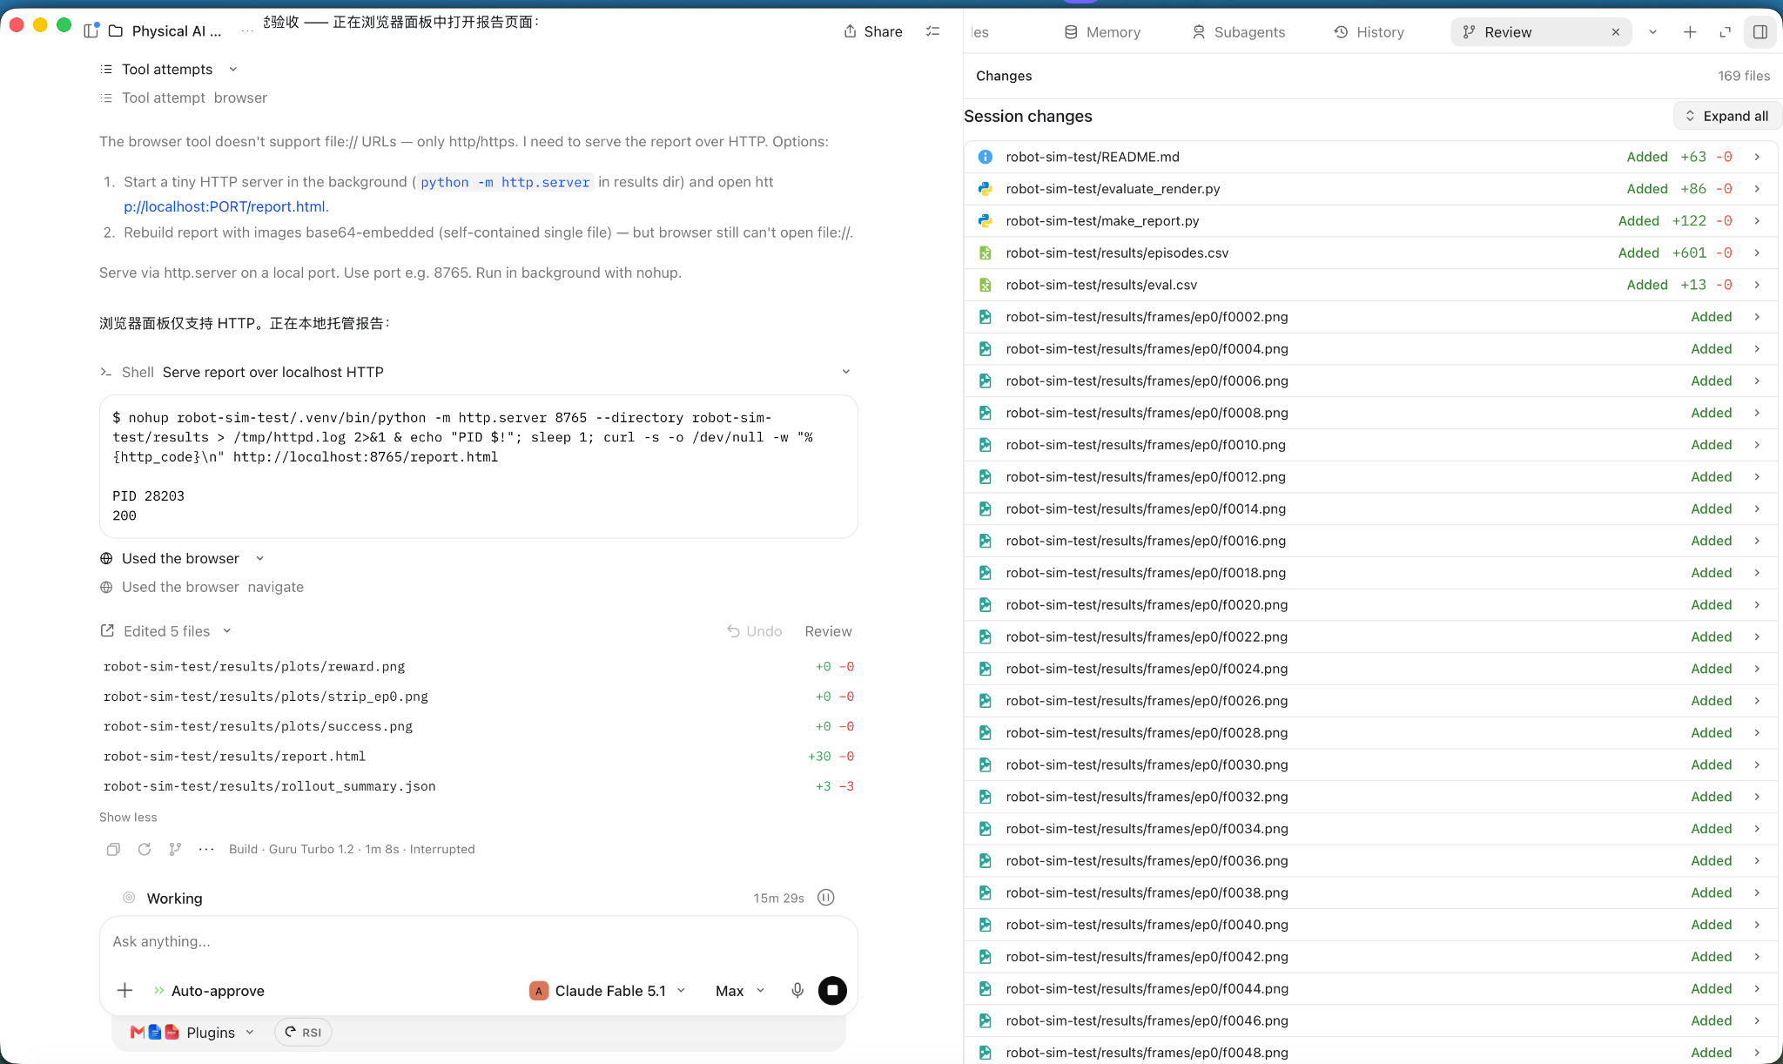This screenshot has height=1064, width=1783.
Task: Pause the Working task
Action: tap(826, 898)
